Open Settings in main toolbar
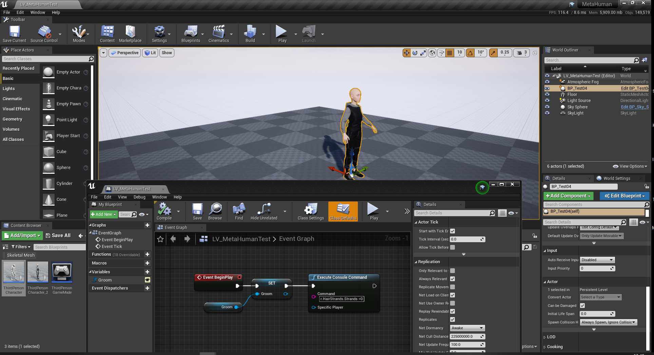This screenshot has width=654, height=355. (159, 34)
